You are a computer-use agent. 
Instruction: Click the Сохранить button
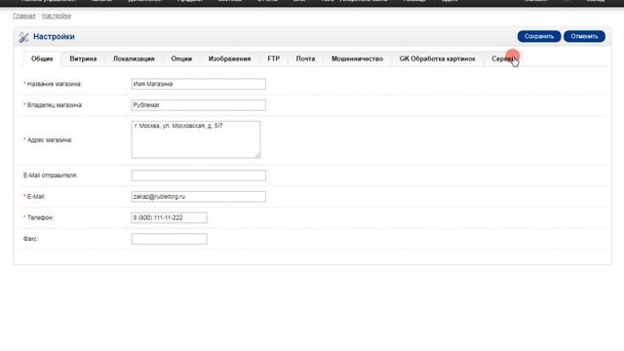pos(539,36)
